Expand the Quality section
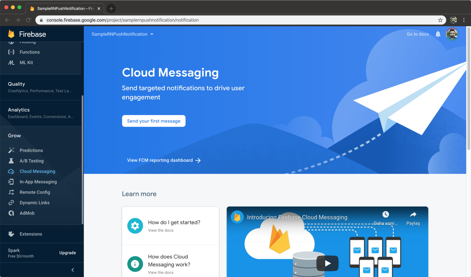Image resolution: width=471 pixels, height=277 pixels. 40,87
